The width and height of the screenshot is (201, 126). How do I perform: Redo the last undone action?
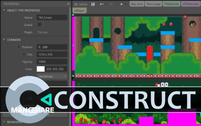point(110,4)
